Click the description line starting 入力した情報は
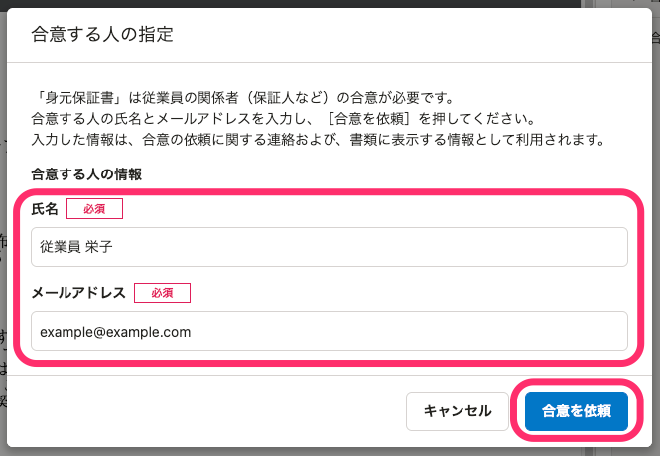 pyautogui.click(x=319, y=139)
